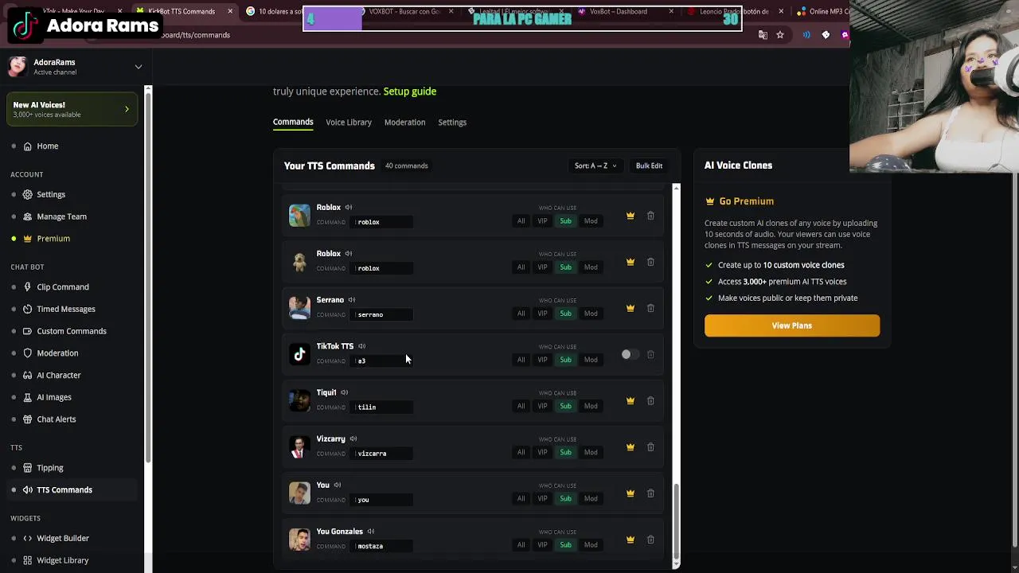Click the commands list scrollbar
Image resolution: width=1019 pixels, height=573 pixels.
coord(676,521)
